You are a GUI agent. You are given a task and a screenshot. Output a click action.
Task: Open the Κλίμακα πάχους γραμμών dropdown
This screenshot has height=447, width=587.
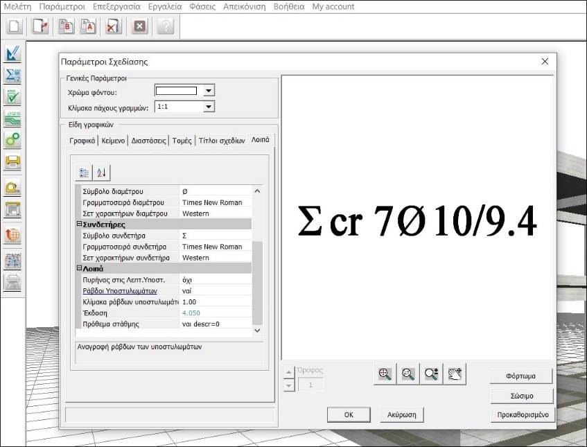pos(209,107)
